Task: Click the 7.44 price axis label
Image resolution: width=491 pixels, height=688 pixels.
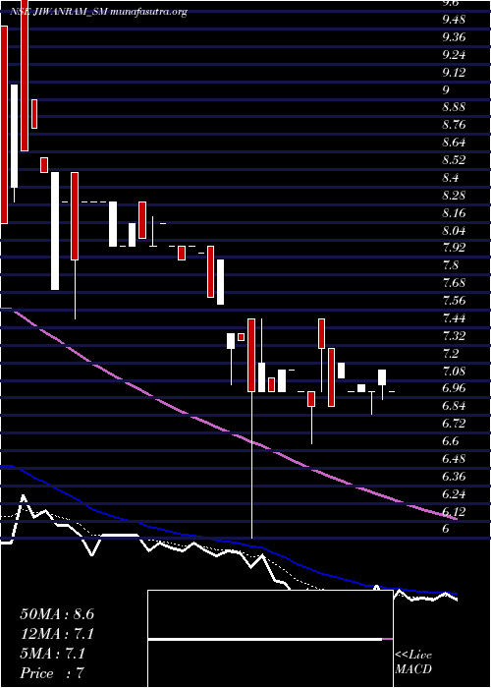Action: 454,318
